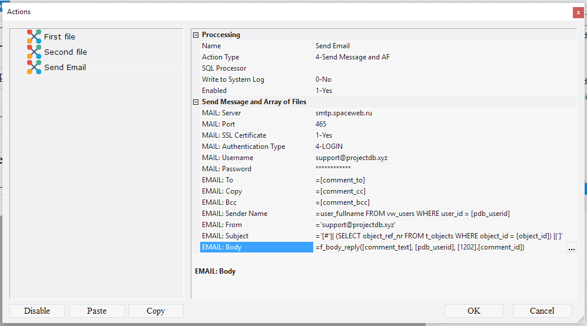Close the Actions window
The image size is (587, 326).
tap(578, 12)
